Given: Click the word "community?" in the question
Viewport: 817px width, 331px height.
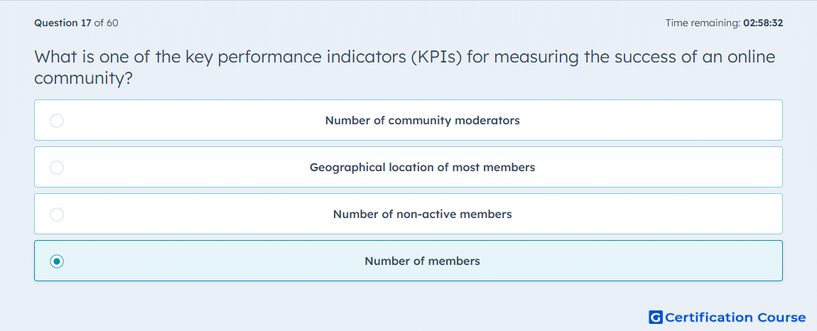Looking at the screenshot, I should [82, 79].
